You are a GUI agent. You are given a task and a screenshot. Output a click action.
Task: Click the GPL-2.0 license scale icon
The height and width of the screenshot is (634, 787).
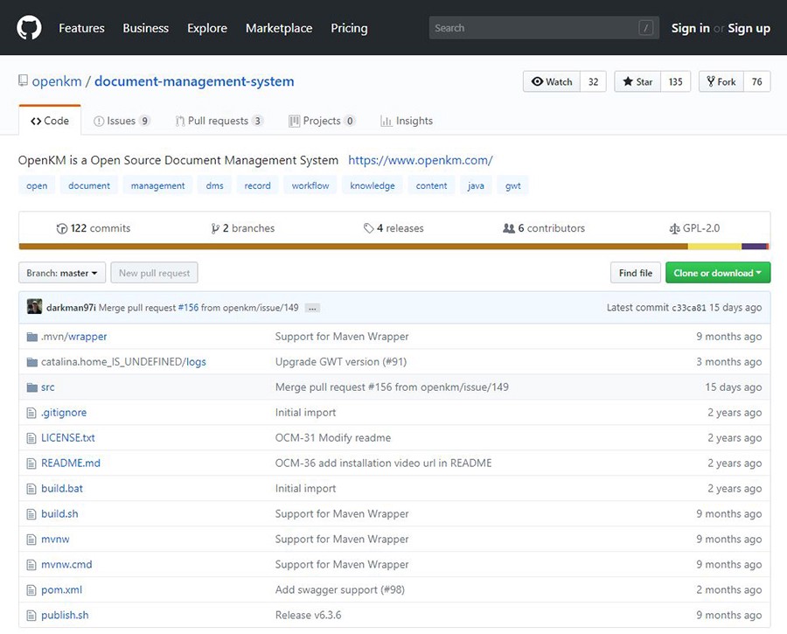tap(673, 229)
